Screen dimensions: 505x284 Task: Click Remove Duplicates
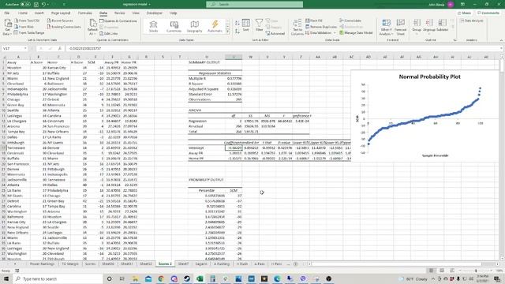tap(321, 27)
